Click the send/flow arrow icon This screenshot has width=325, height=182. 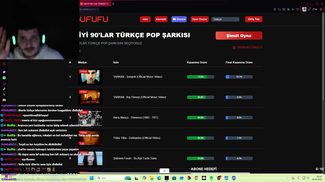(293, 9)
